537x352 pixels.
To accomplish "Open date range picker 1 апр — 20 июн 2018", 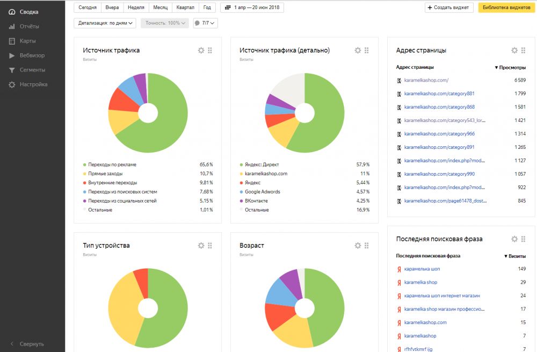I will [x=252, y=7].
